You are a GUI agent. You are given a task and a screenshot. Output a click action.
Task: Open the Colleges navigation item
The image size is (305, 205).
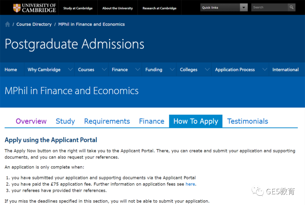(188, 70)
